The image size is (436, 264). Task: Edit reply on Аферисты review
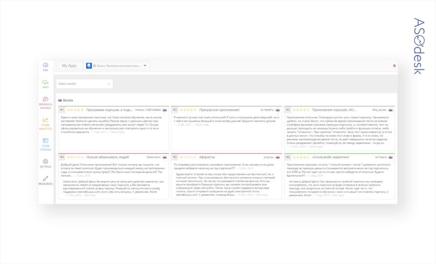click(x=262, y=195)
